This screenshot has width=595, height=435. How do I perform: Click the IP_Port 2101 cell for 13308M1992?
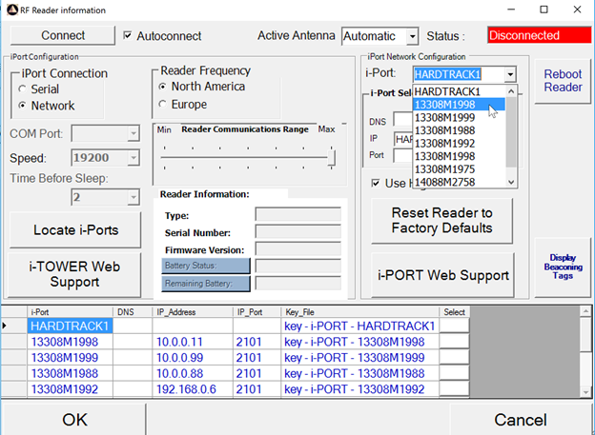[256, 389]
